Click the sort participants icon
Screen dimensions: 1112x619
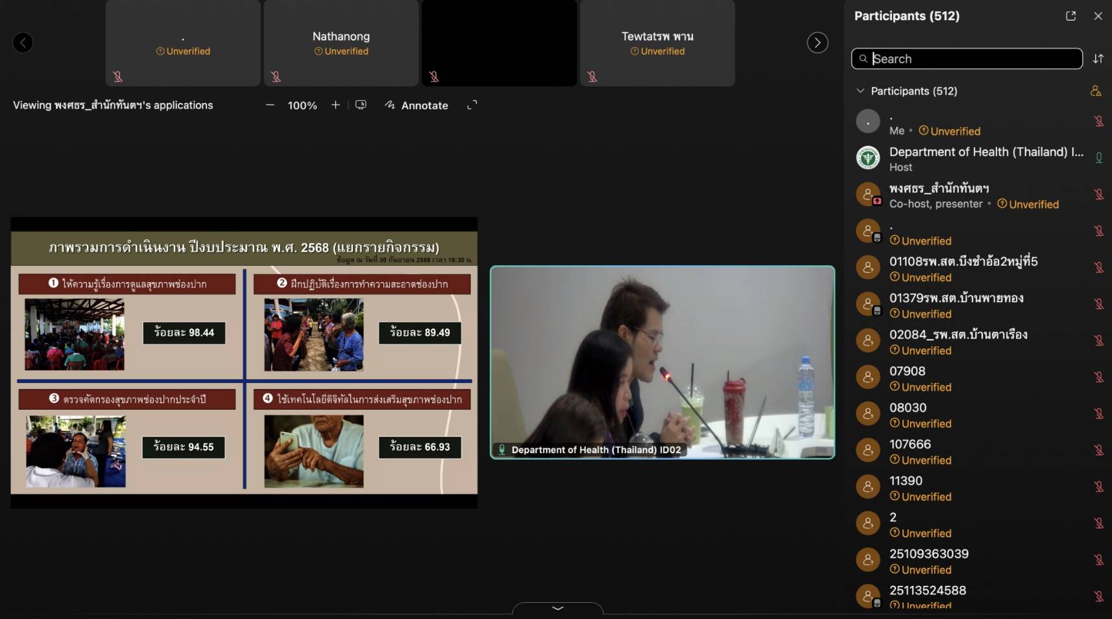[x=1098, y=59]
